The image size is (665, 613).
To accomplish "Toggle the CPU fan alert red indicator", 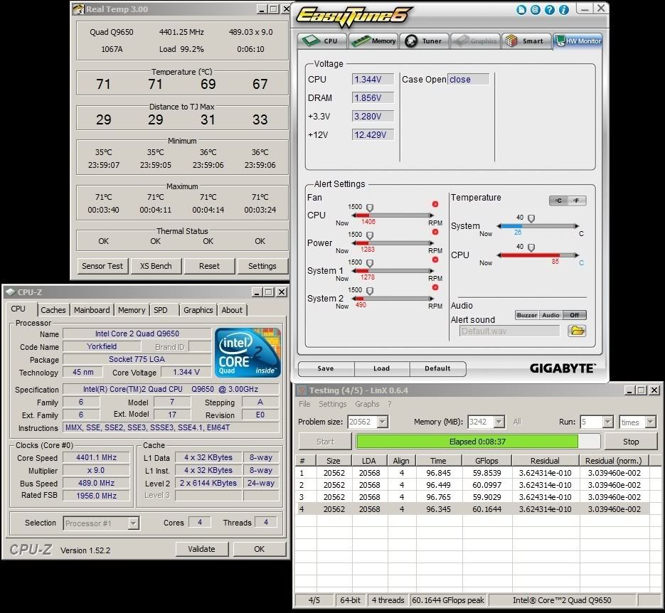I will tap(435, 204).
